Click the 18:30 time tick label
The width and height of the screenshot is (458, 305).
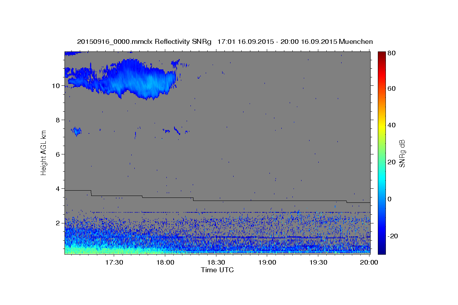[216, 263]
